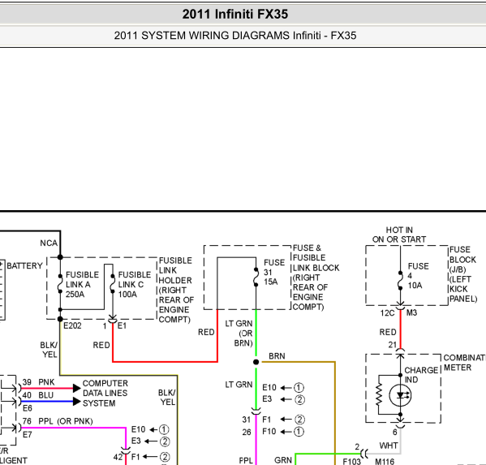Image resolution: width=486 pixels, height=465 pixels.
Task: Click the E6 connector label
Action: [28, 408]
